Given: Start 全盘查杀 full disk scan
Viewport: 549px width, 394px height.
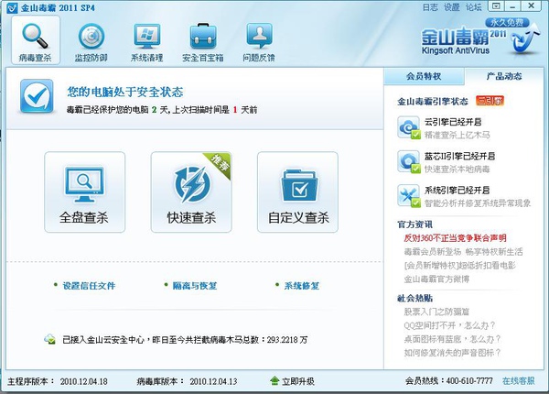Looking at the screenshot, I should click(84, 192).
